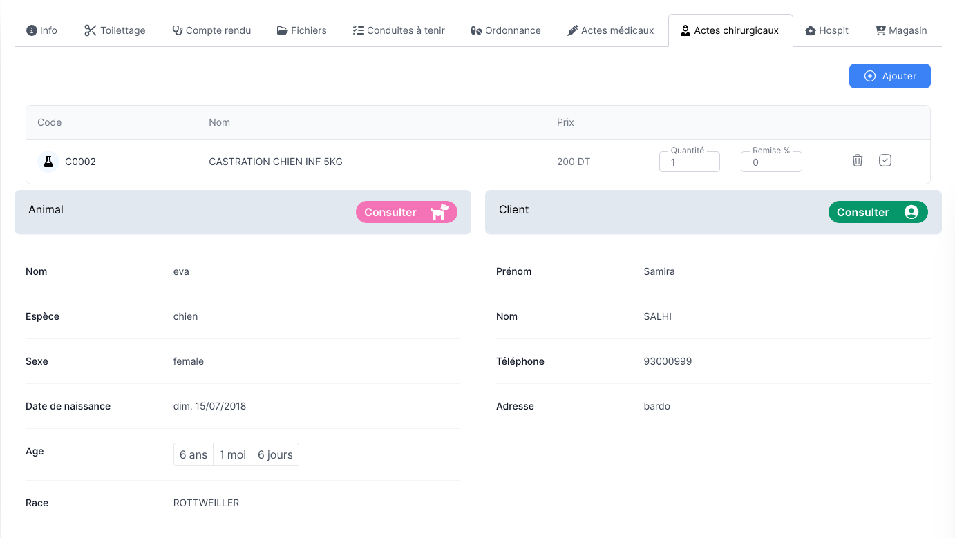955x538 pixels.
Task: Click into the Remise % field
Action: [771, 162]
